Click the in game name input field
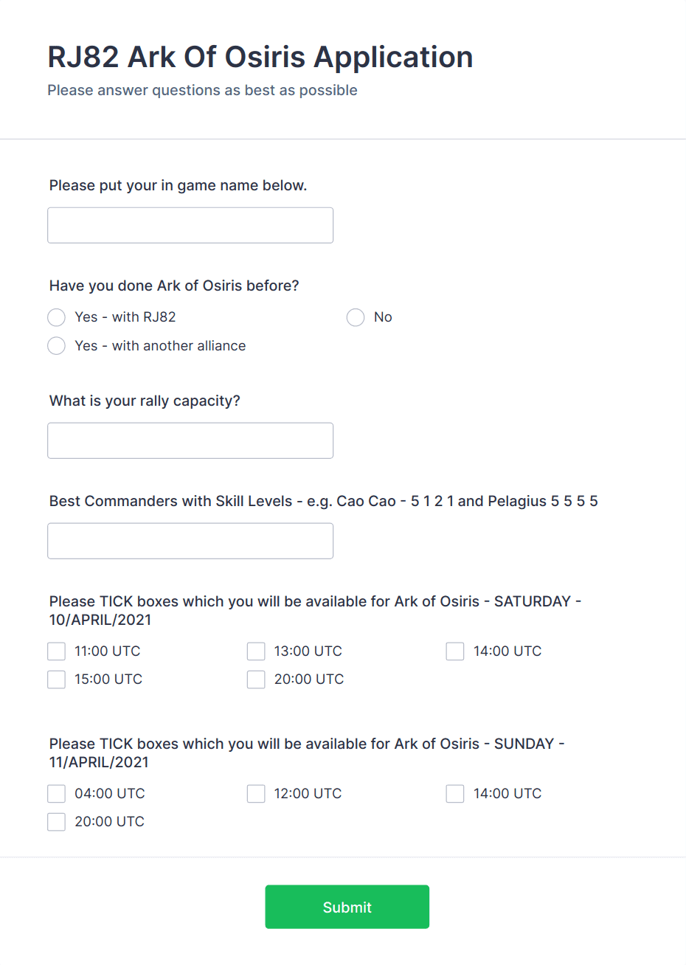The image size is (686, 965). [190, 225]
